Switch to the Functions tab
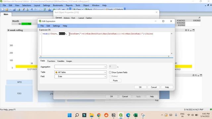 [x=51, y=61]
